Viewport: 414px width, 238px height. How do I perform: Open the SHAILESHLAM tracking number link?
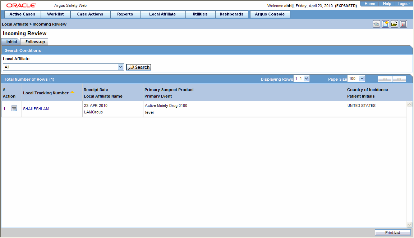(x=36, y=108)
